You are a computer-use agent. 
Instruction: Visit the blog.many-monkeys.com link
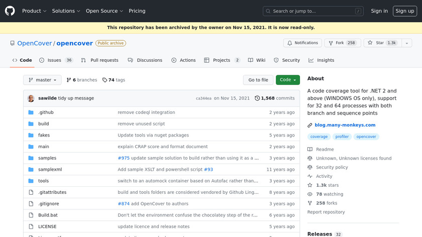click(x=345, y=125)
